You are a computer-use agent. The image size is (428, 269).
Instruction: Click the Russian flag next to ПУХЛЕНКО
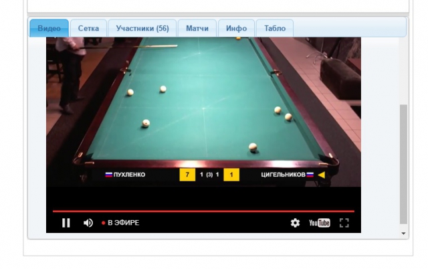[108, 175]
